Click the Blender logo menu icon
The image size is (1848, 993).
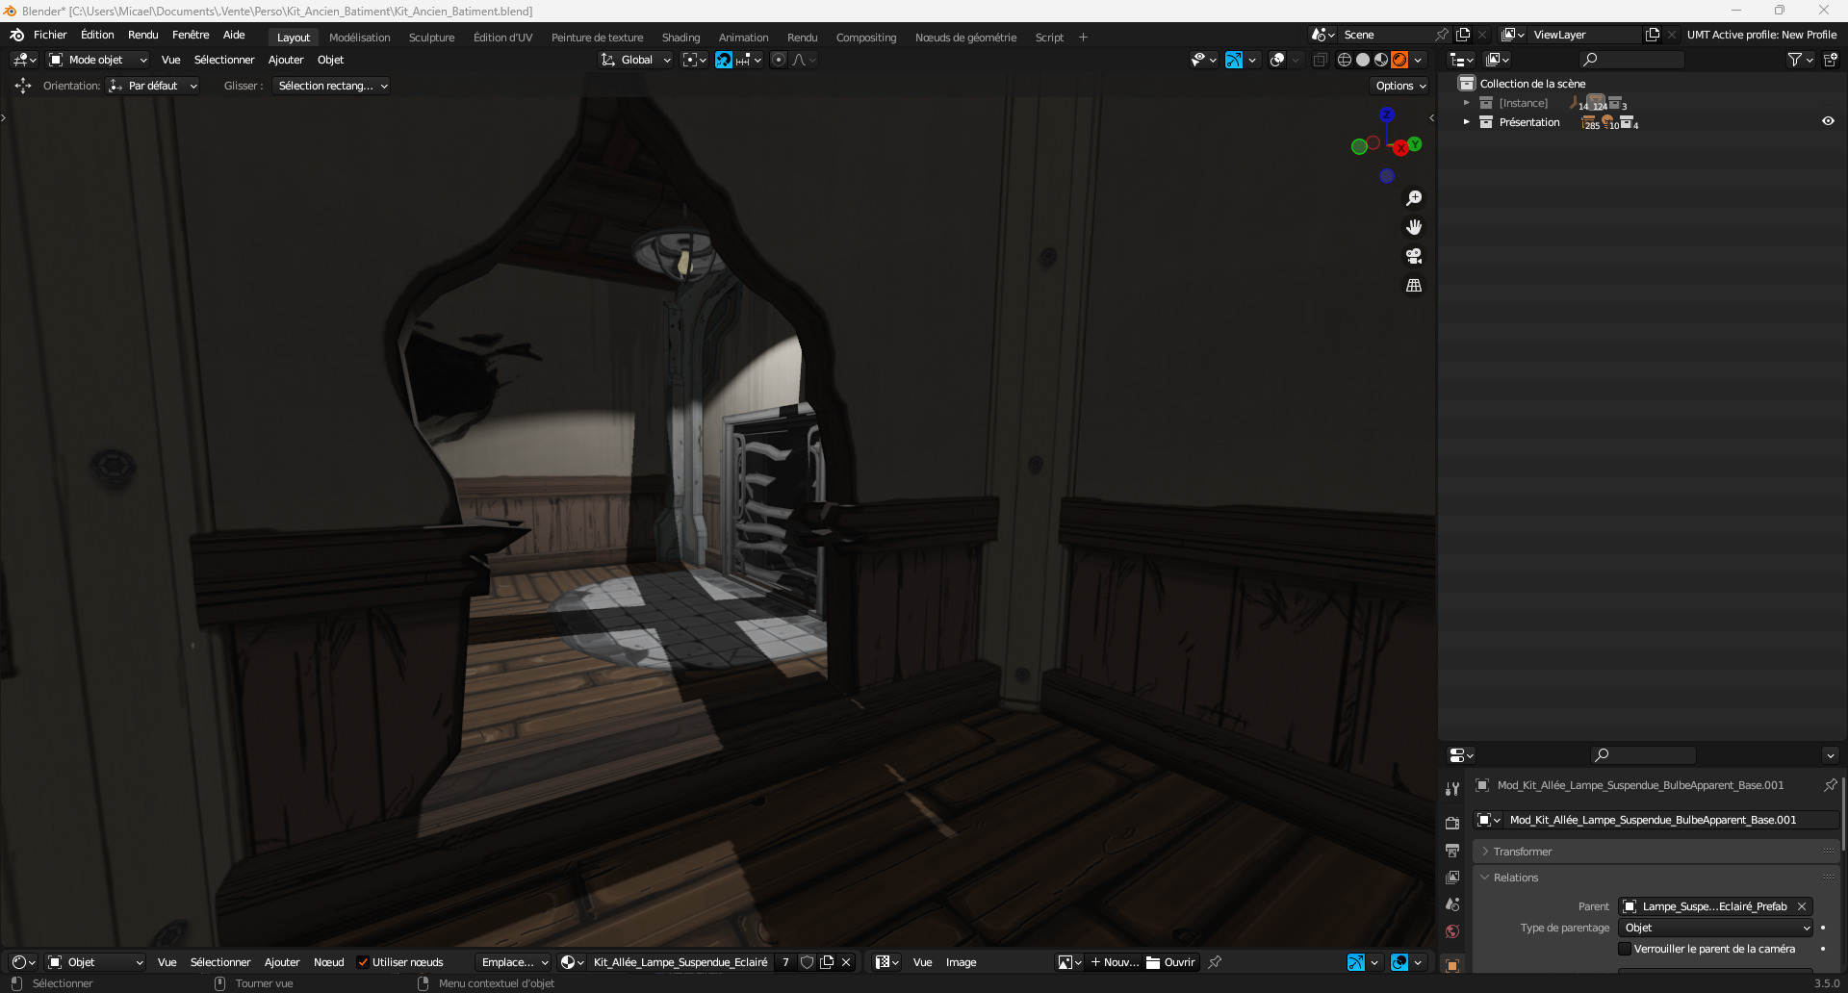[16, 35]
